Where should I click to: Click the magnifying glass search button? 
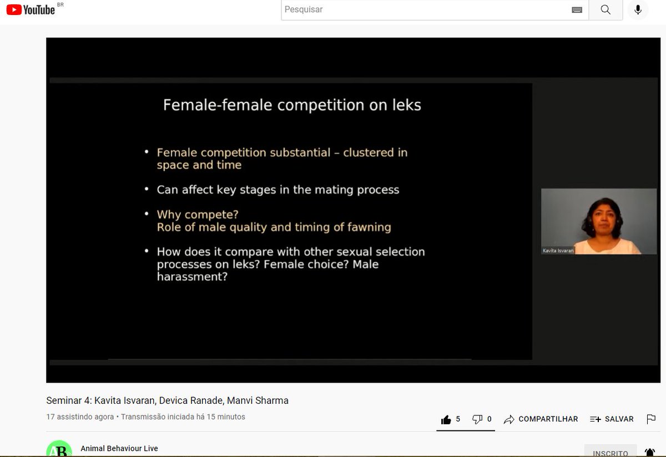(606, 10)
